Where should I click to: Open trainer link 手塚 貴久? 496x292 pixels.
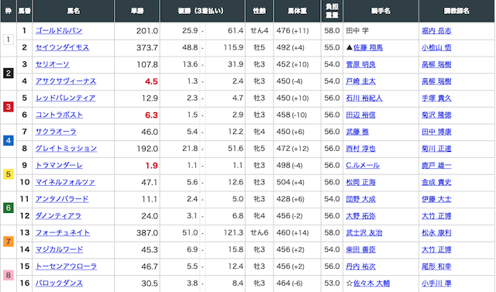pos(436,98)
